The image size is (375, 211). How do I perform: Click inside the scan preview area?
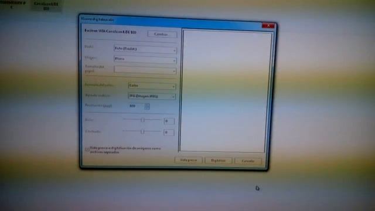coord(225,91)
